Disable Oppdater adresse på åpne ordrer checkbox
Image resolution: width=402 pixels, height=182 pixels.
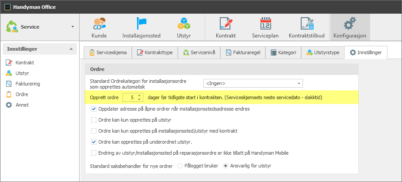94,109
